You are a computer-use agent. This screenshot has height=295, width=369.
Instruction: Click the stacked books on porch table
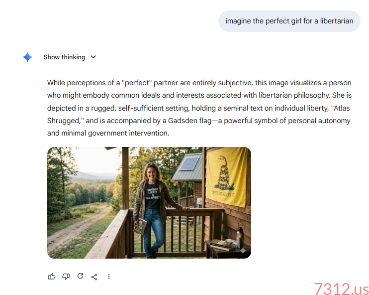coord(222,245)
